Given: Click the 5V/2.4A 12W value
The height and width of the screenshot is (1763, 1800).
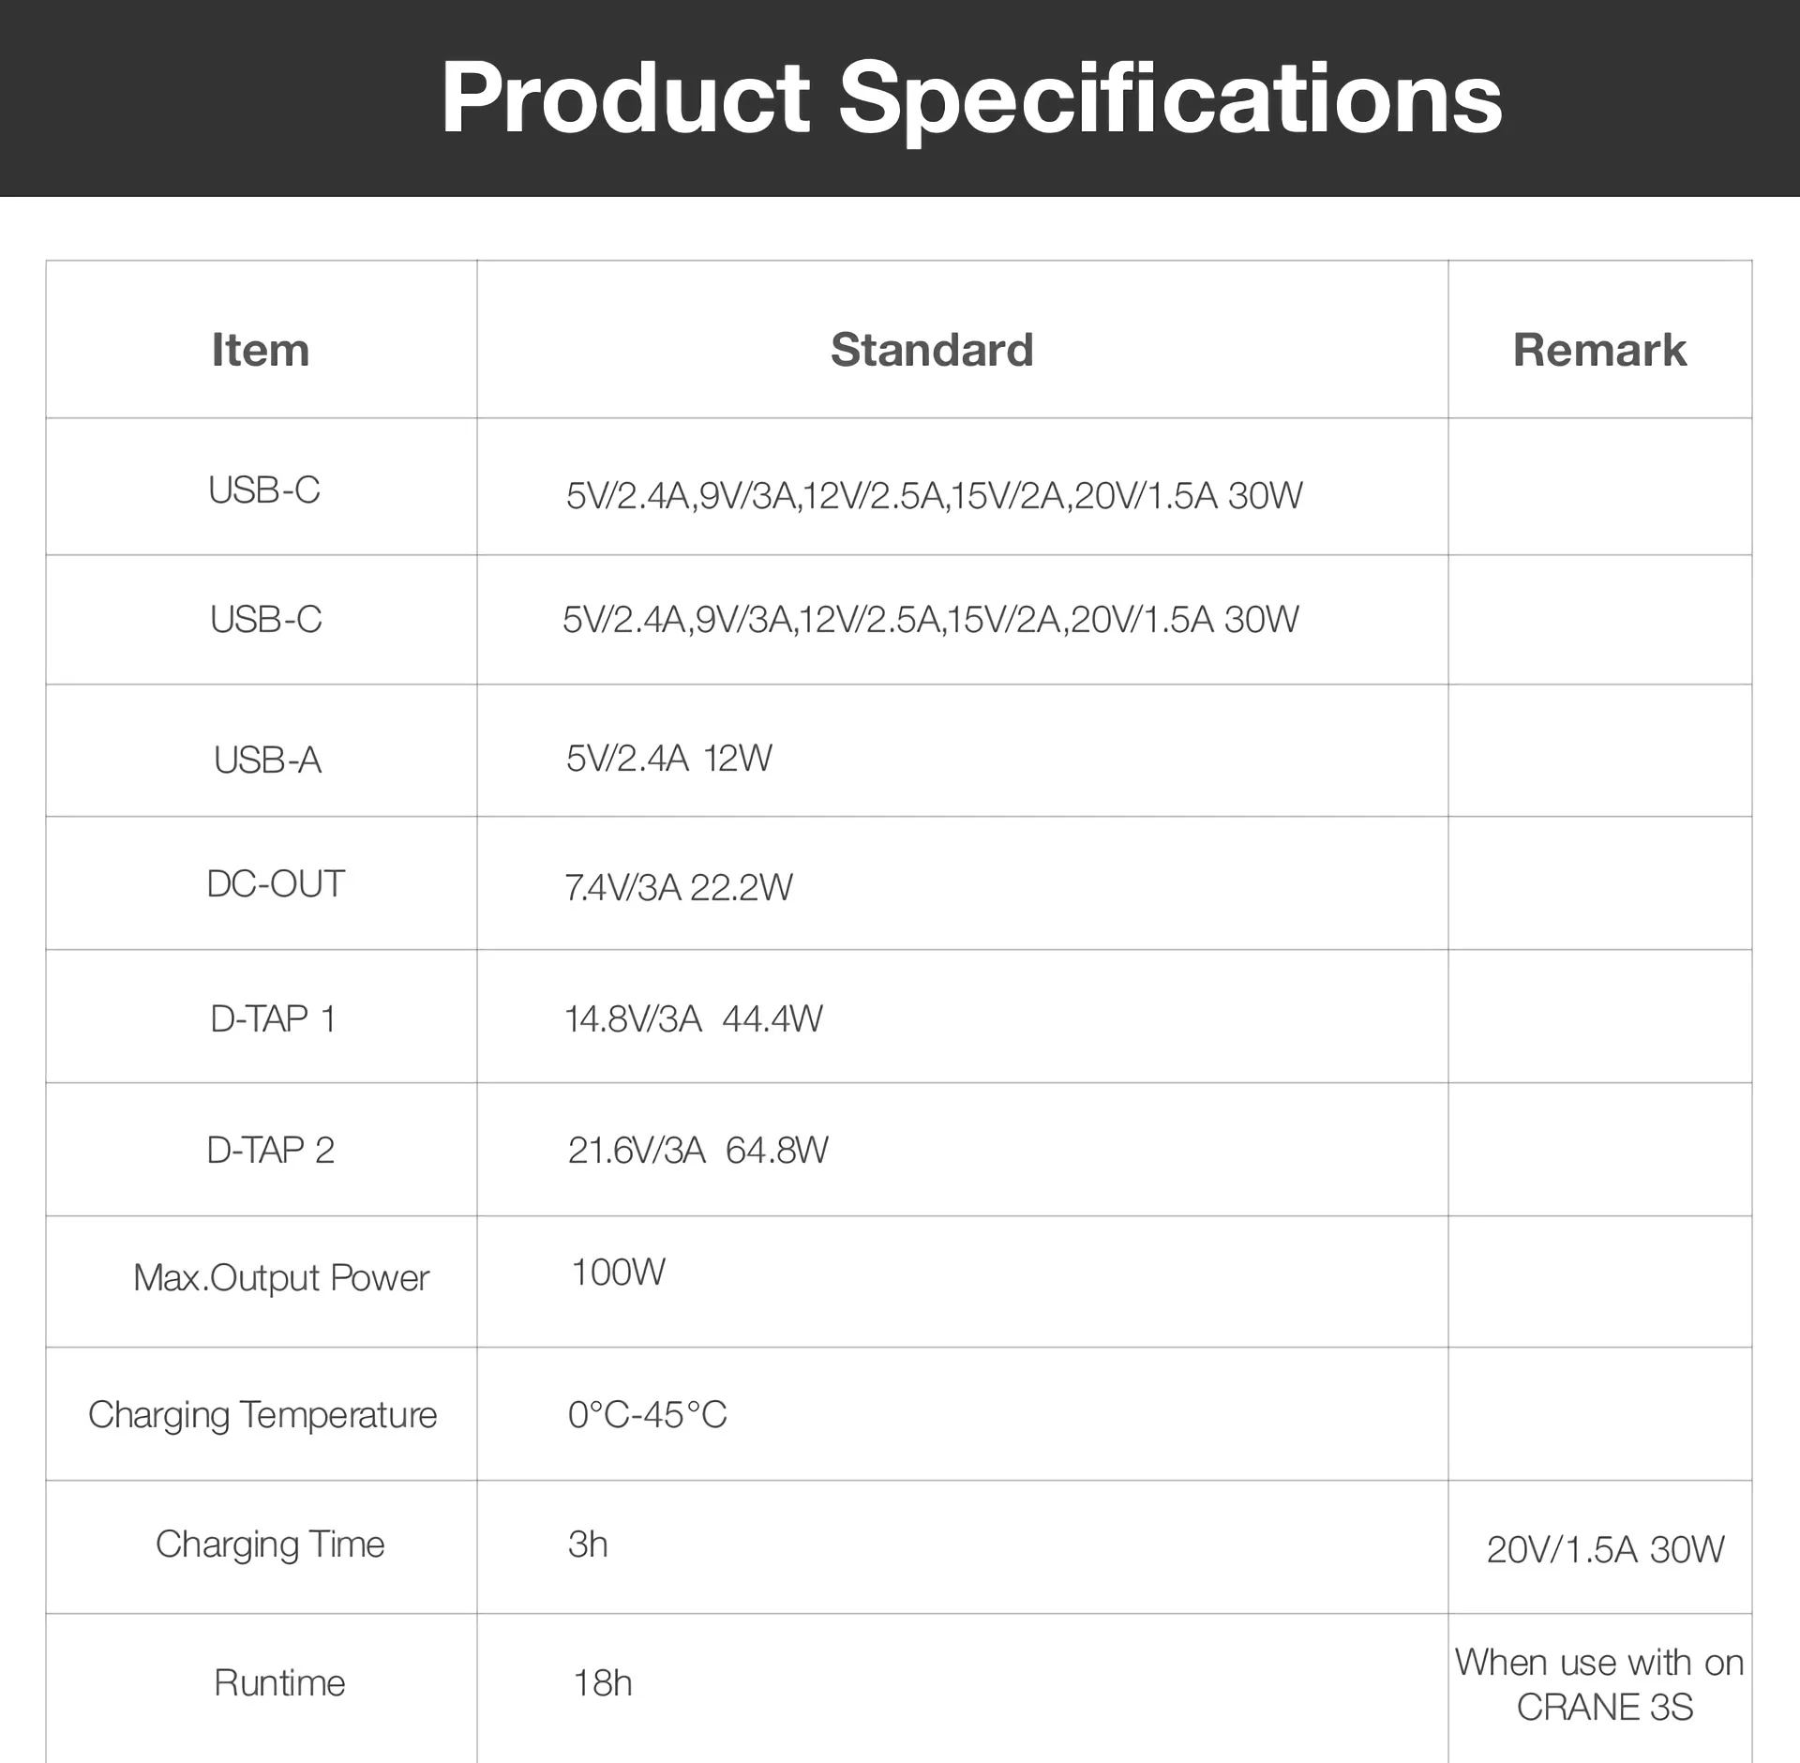Looking at the screenshot, I should (669, 758).
